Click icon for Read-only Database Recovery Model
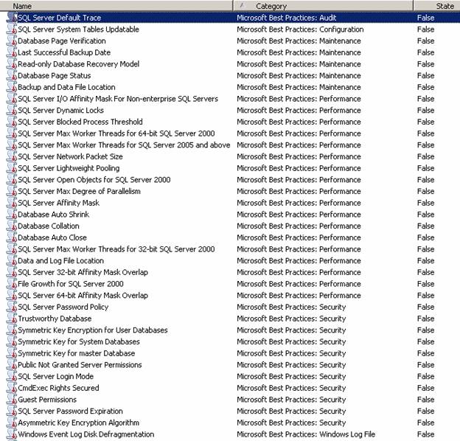This screenshot has width=460, height=441. [12, 64]
